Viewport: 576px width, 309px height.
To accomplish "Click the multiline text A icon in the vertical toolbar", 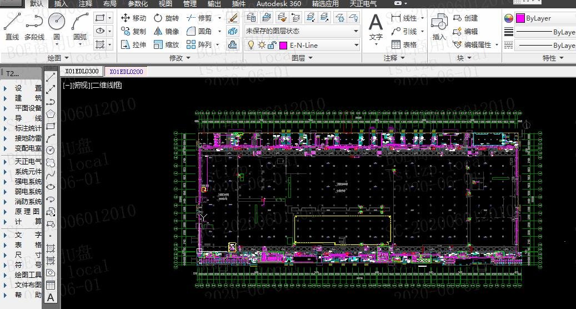I will [x=51, y=297].
